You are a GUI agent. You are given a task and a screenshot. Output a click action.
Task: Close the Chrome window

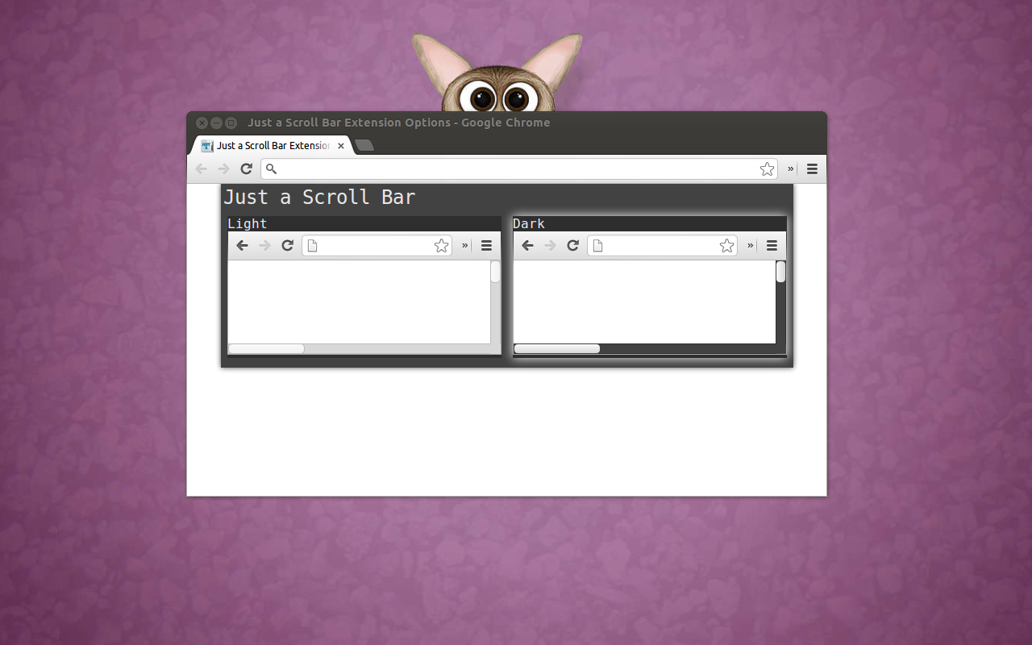click(x=202, y=123)
